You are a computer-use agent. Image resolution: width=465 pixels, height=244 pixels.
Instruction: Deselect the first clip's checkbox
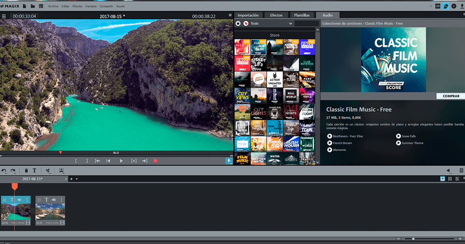(x=4, y=200)
